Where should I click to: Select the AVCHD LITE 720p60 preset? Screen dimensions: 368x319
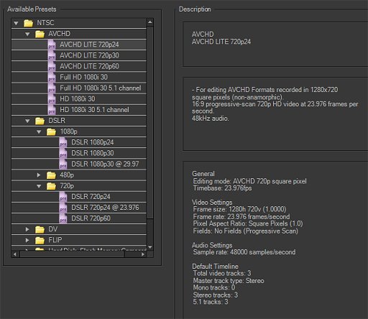(89, 66)
